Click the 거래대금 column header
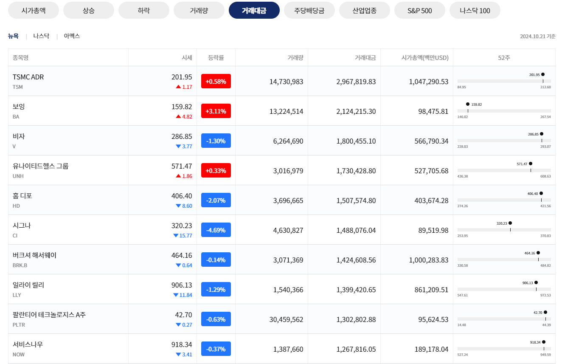The width and height of the screenshot is (562, 364). [x=365, y=57]
